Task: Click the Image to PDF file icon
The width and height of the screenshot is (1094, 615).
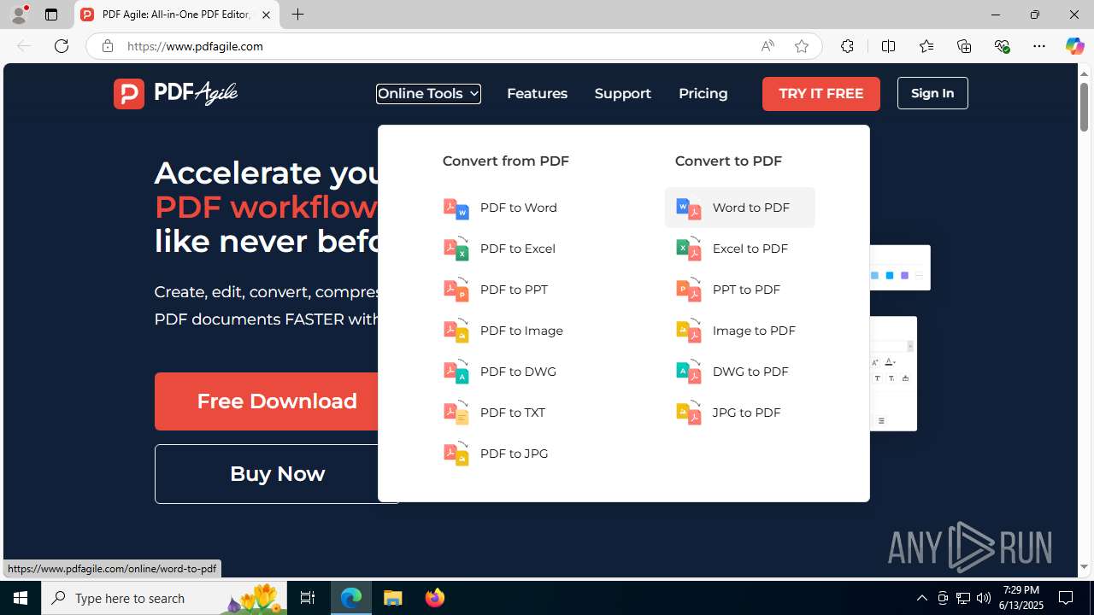Action: tap(689, 331)
